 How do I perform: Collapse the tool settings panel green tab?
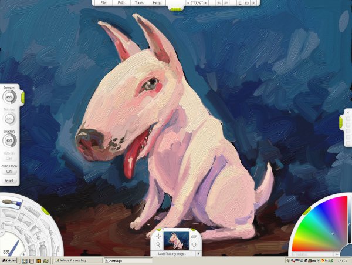tap(22, 96)
